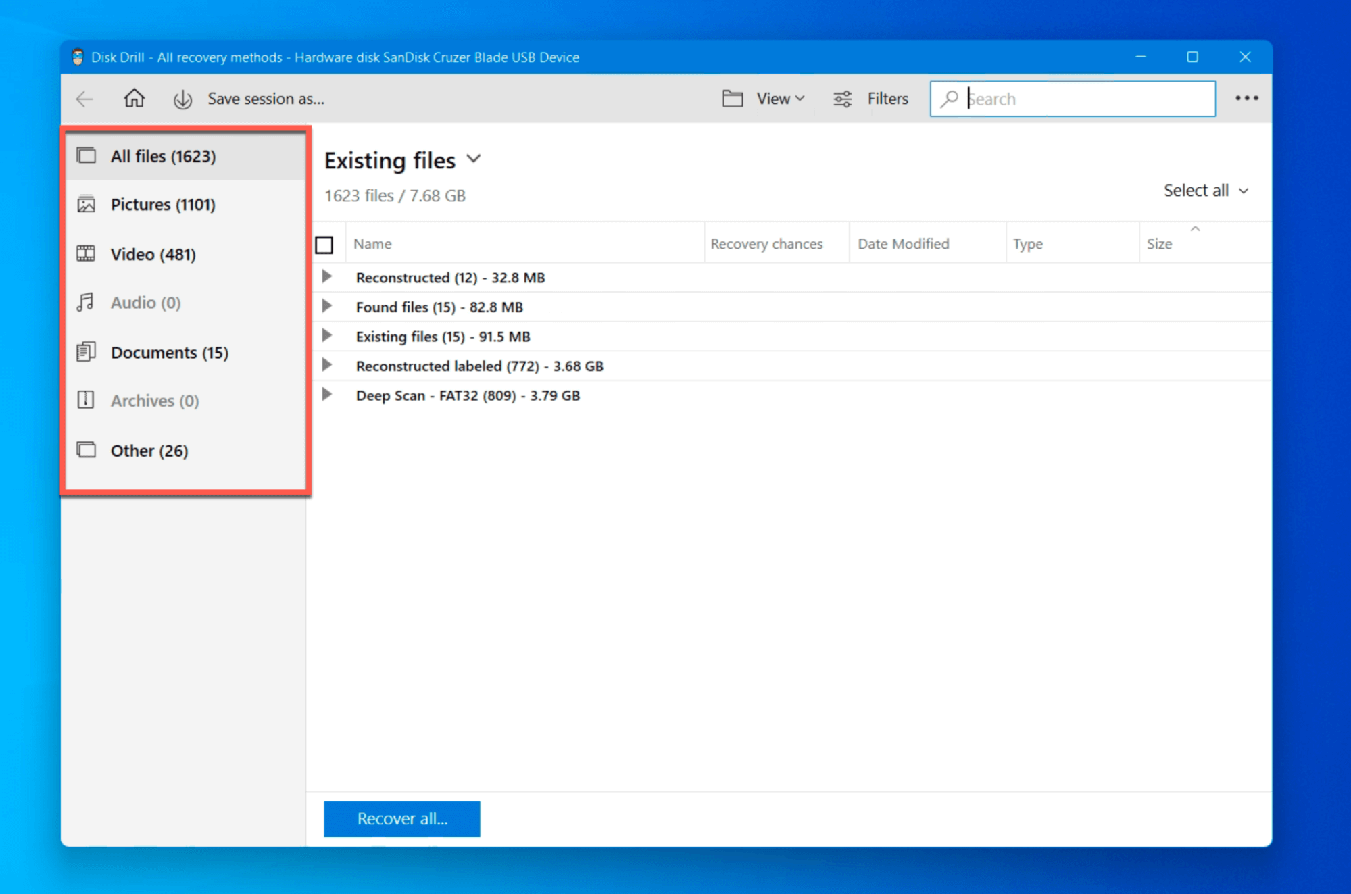1351x894 pixels.
Task: Click the Other category icon
Action: point(87,450)
